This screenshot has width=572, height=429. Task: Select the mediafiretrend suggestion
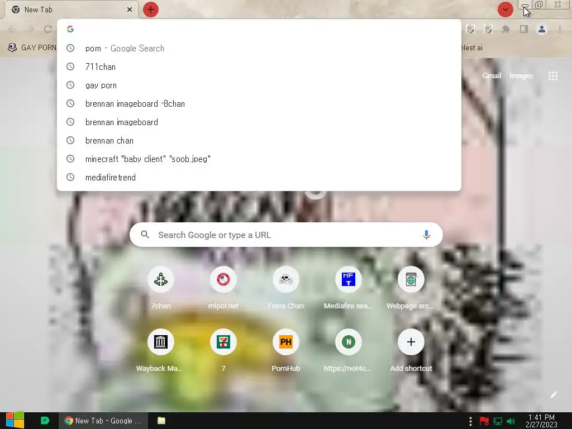[x=259, y=177]
